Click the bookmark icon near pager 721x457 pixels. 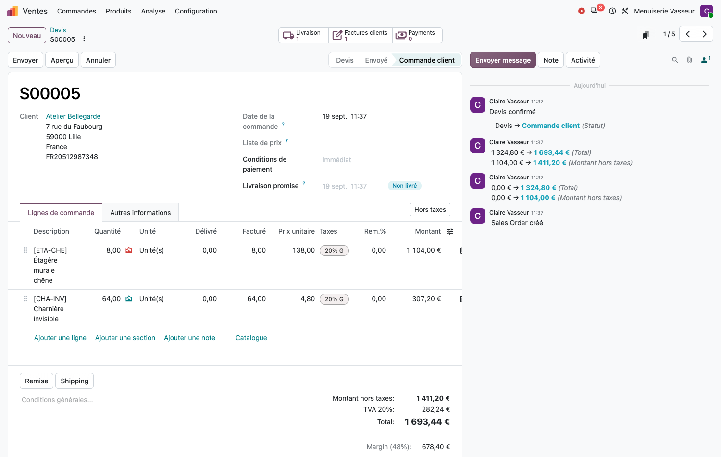pyautogui.click(x=646, y=35)
